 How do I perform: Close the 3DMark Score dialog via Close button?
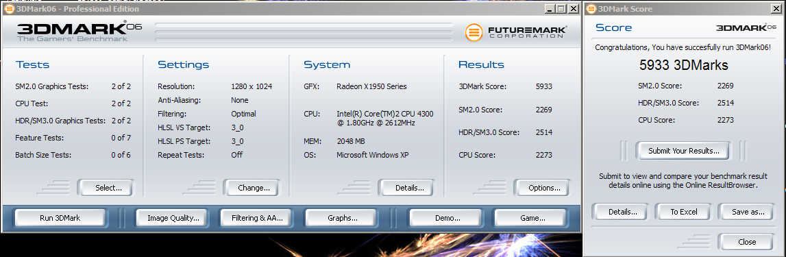746,242
